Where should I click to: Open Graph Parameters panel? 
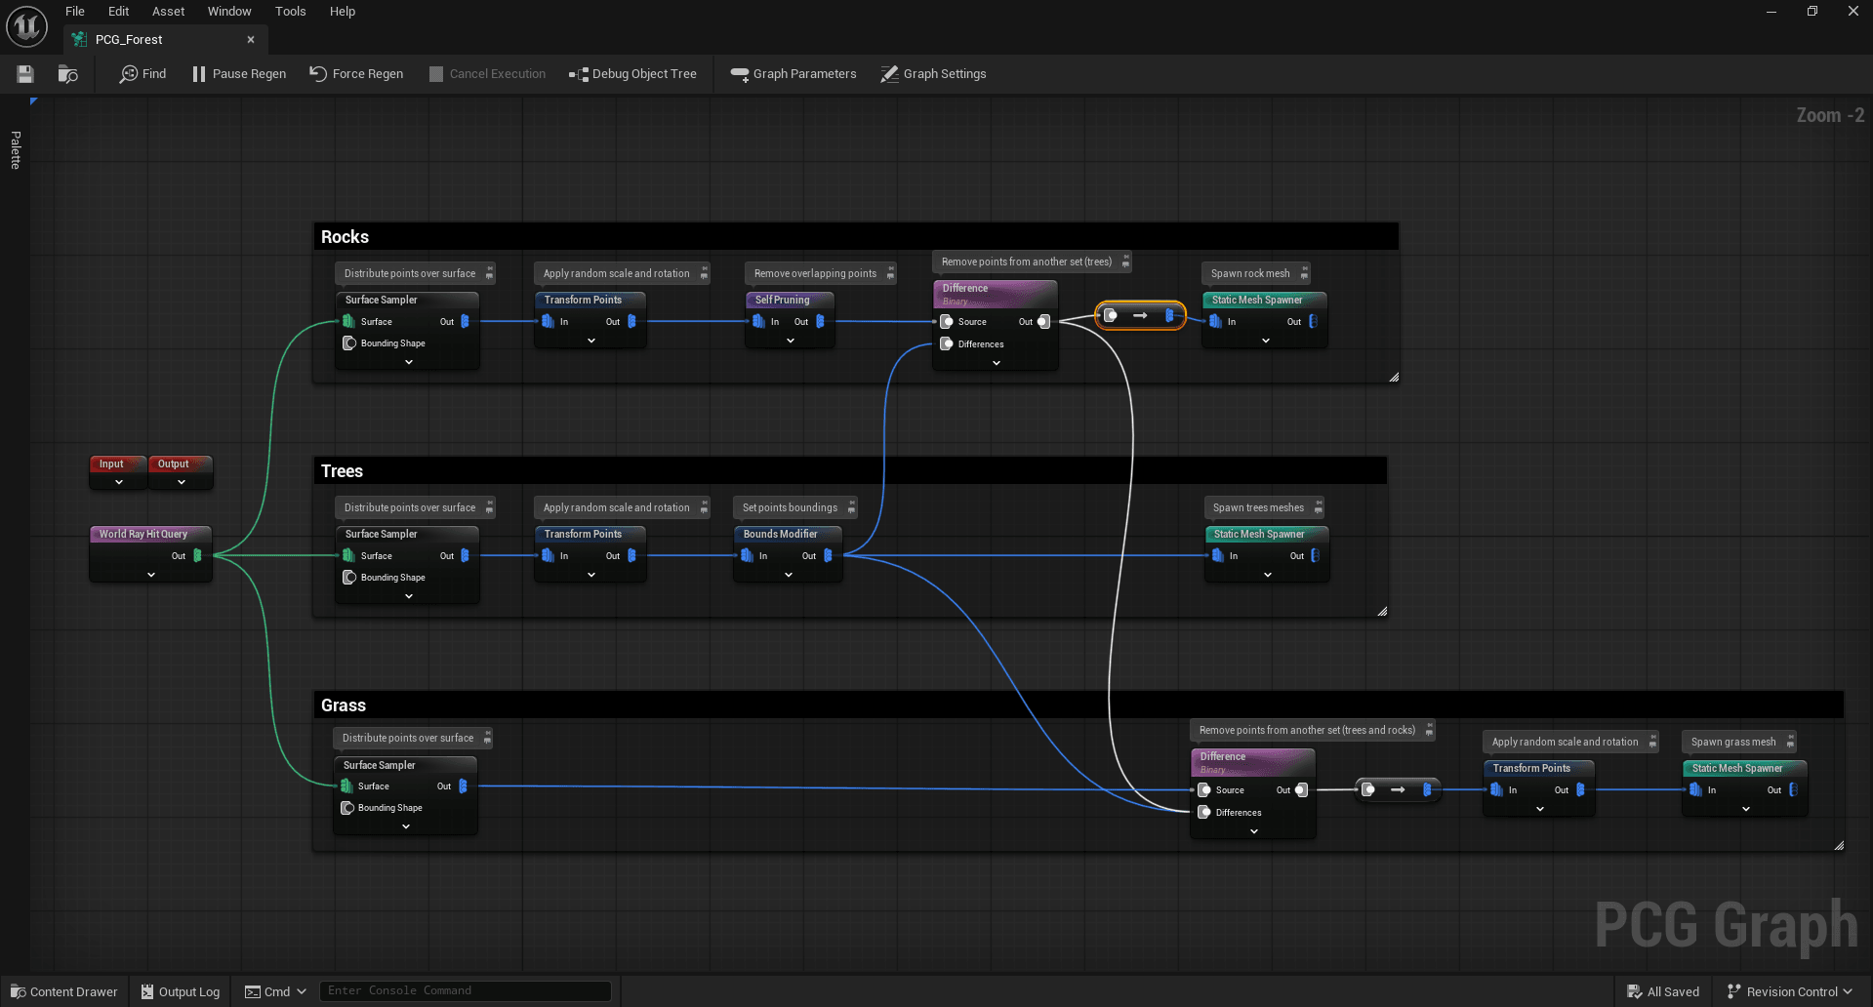pos(794,74)
